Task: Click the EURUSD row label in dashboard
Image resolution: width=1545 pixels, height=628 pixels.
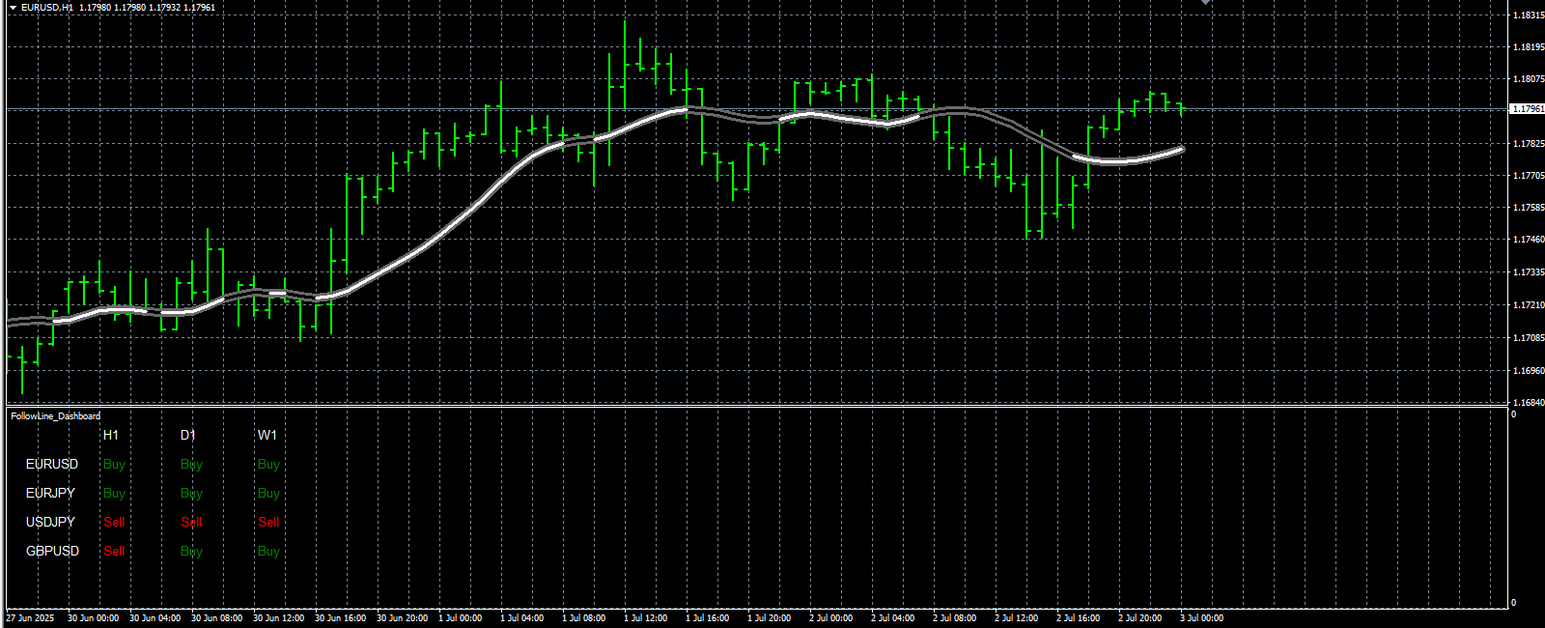Action: click(52, 464)
